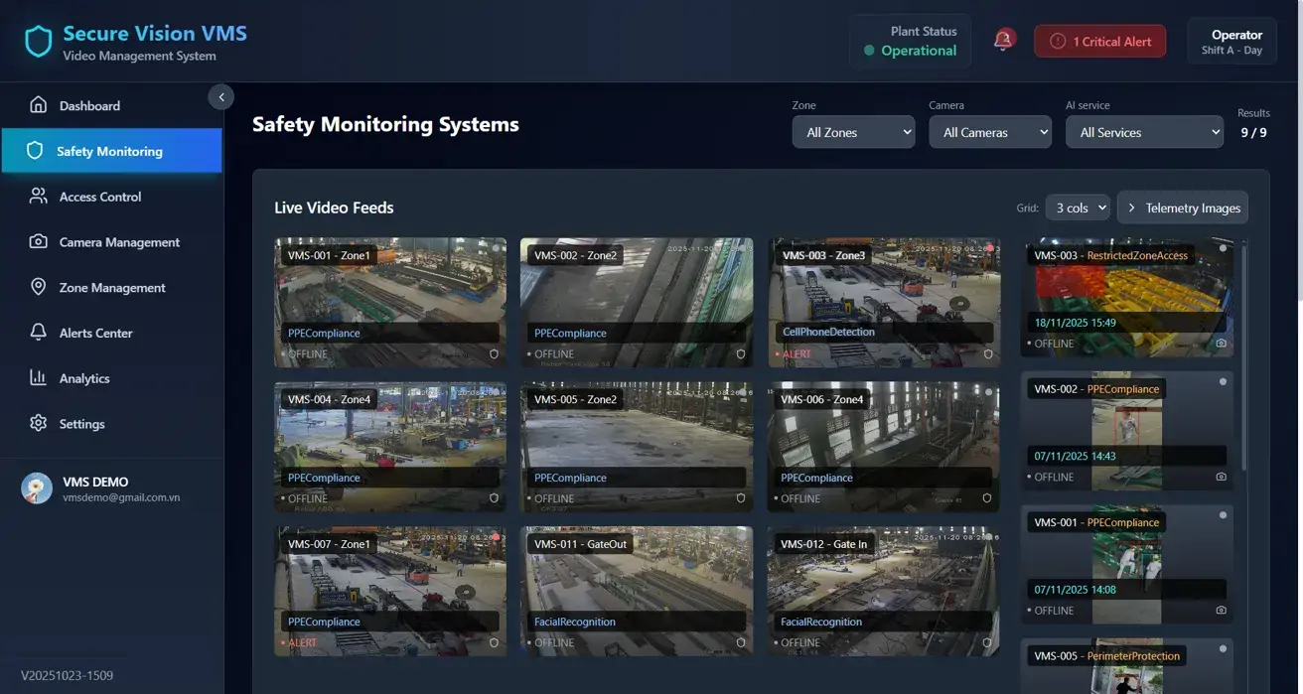This screenshot has height=694, width=1303.
Task: Open Alerts Center in the sidebar
Action: point(111,333)
